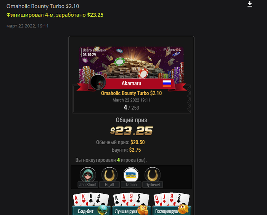Click the Akamaru name on red ribbon
267x215 pixels.
click(131, 83)
